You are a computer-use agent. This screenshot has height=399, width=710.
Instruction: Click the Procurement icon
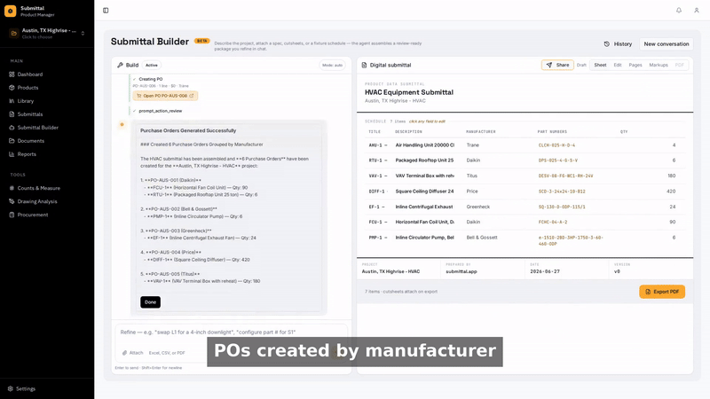12,215
